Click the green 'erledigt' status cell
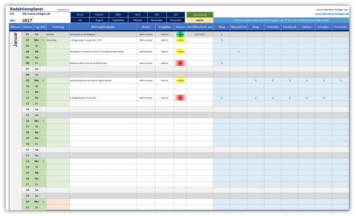 (180, 35)
